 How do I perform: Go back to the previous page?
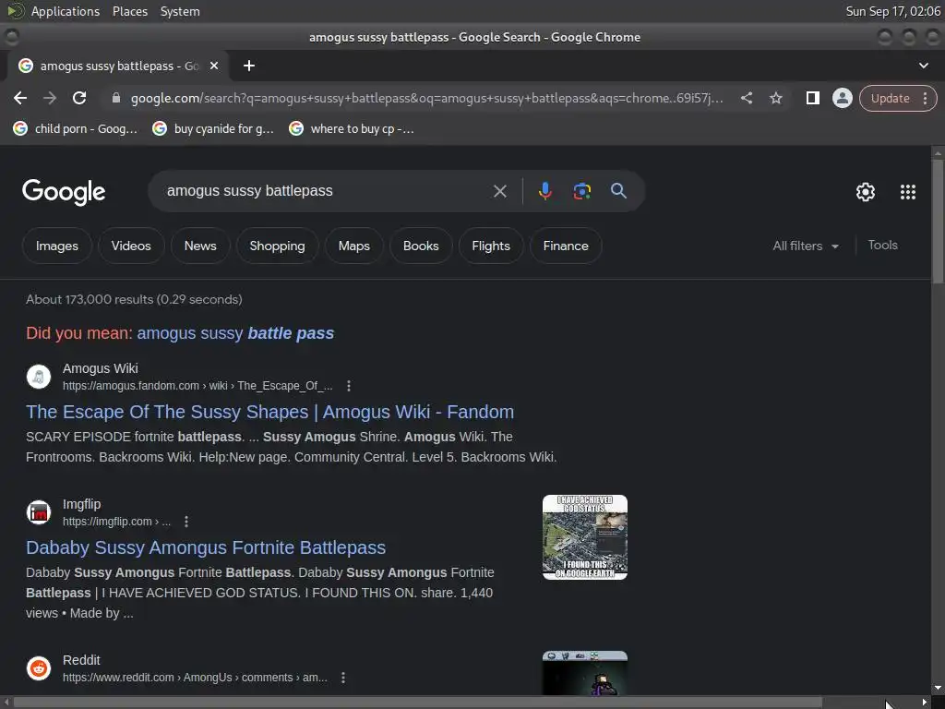(x=20, y=98)
